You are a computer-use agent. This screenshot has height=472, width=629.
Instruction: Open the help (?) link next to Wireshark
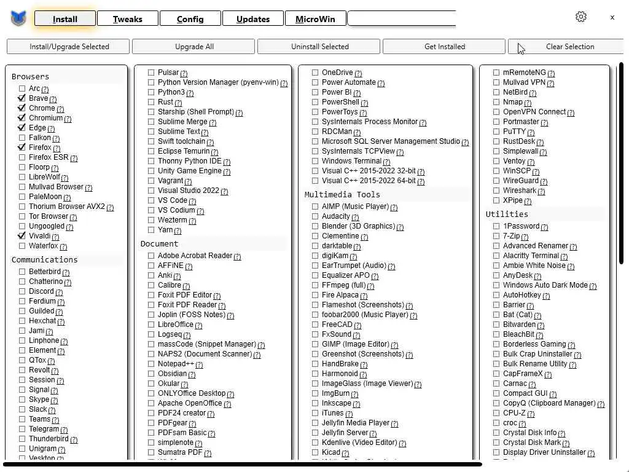tap(541, 192)
